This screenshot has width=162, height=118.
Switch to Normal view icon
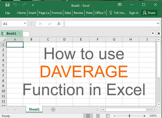tap(88, 116)
